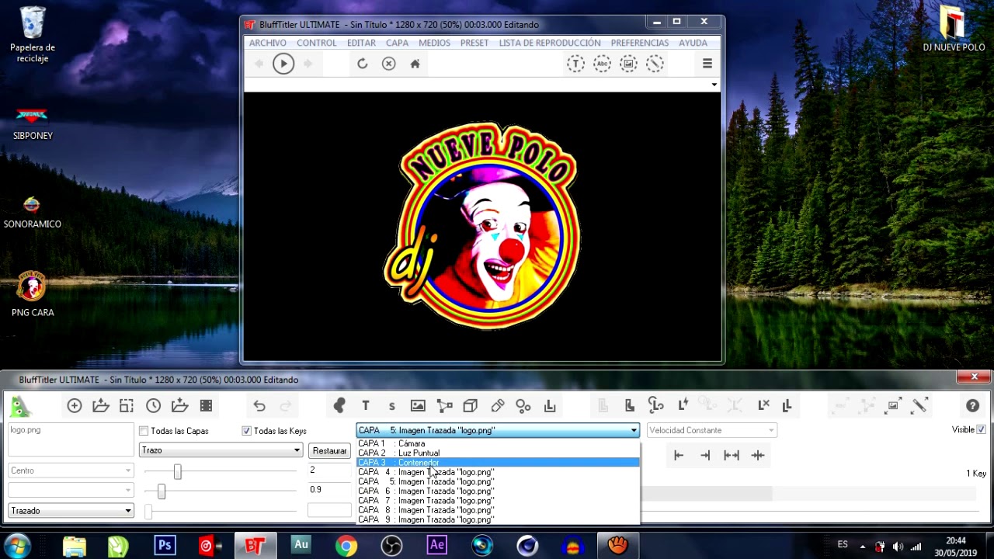Uncheck the Todas las Keys checkbox
The height and width of the screenshot is (559, 994).
247,431
